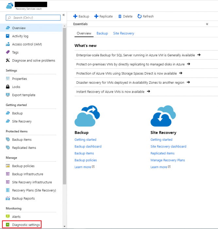The width and height of the screenshot is (218, 229).
Task: Click the Backup items icon
Action: tap(8, 139)
